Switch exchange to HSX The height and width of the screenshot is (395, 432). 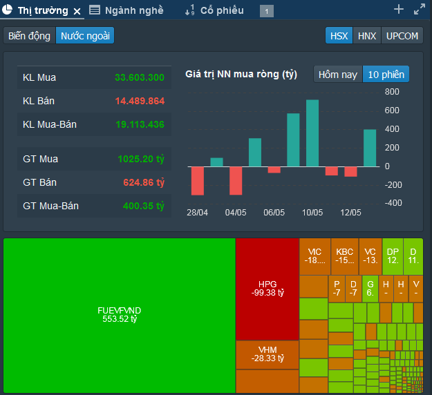click(x=339, y=36)
